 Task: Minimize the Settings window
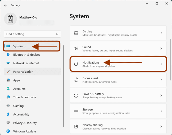tap(147, 3)
